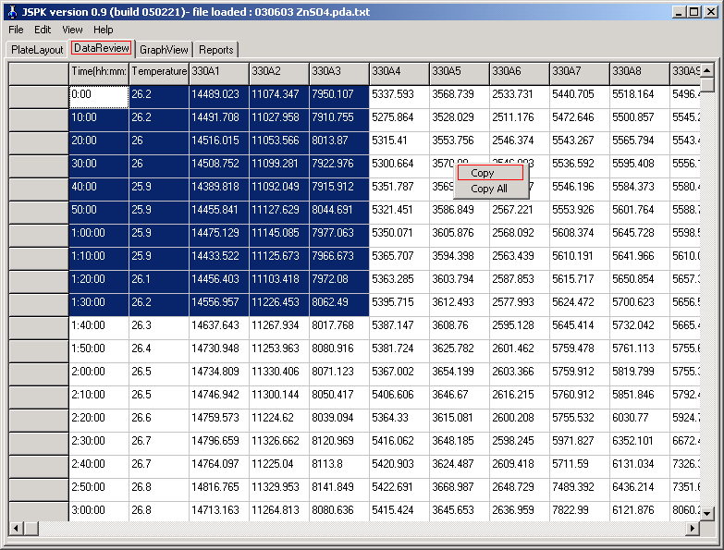The image size is (724, 550).
Task: Select cell 11027.958 in column 330A2
Action: 279,120
